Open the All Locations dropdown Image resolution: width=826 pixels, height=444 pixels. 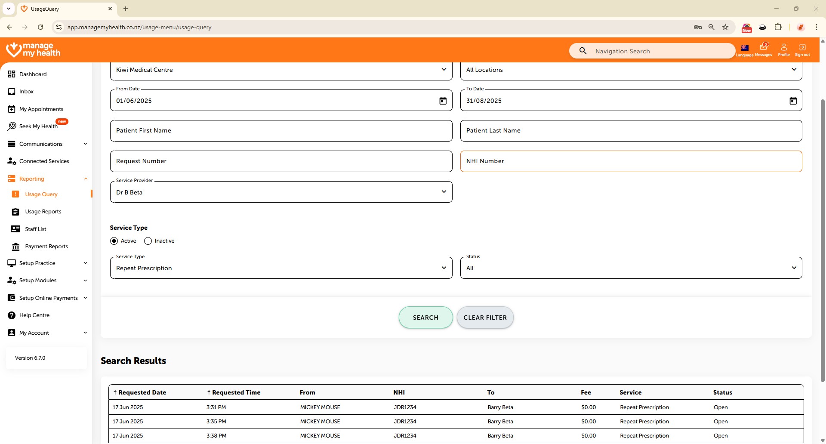pyautogui.click(x=631, y=70)
